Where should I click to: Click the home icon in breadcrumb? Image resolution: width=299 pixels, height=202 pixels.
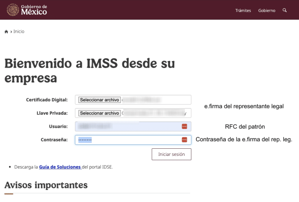click(6, 32)
